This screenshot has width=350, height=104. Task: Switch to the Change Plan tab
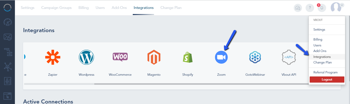(171, 8)
